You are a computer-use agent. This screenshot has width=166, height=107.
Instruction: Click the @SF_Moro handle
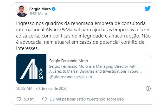[x=38, y=14]
